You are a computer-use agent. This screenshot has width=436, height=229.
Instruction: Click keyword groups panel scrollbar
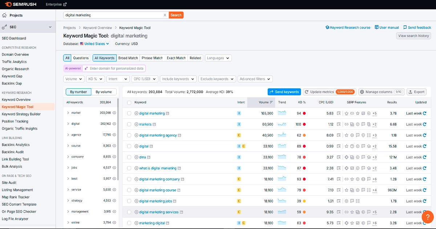tap(118, 140)
